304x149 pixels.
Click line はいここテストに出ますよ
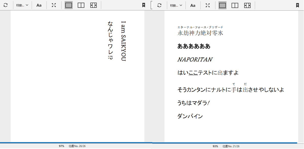(x=208, y=73)
